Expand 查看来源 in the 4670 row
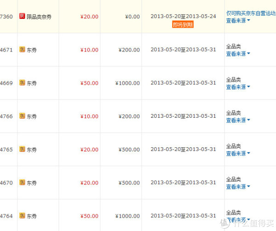This screenshot has width=276, height=231. 238,187
